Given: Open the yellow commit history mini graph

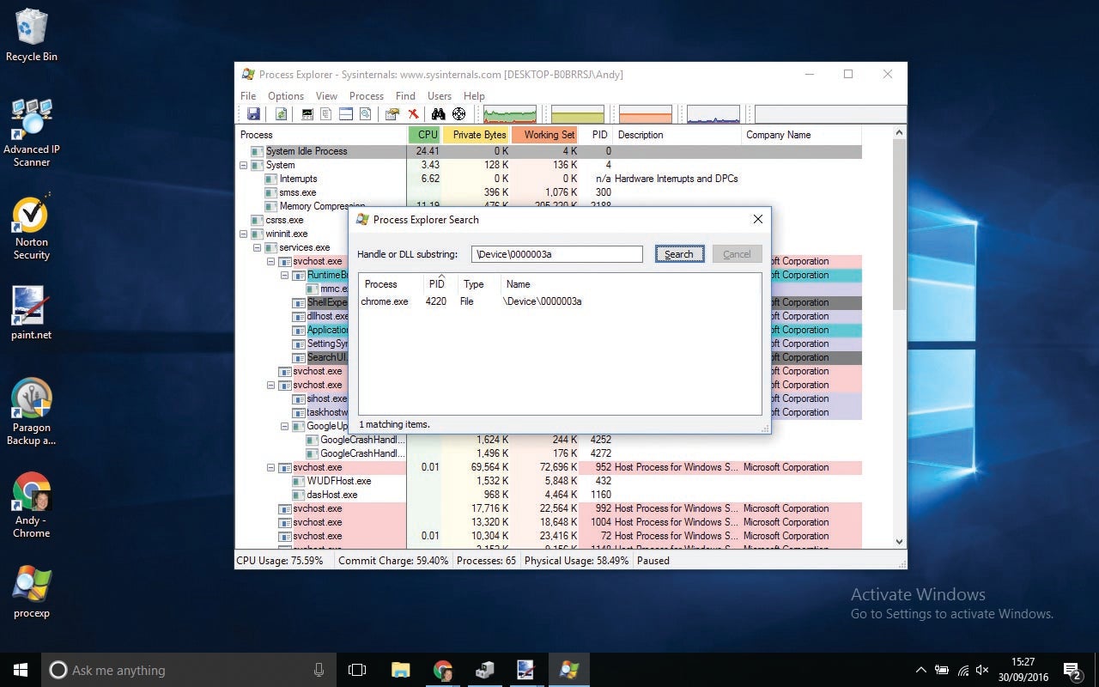Looking at the screenshot, I should click(x=578, y=114).
